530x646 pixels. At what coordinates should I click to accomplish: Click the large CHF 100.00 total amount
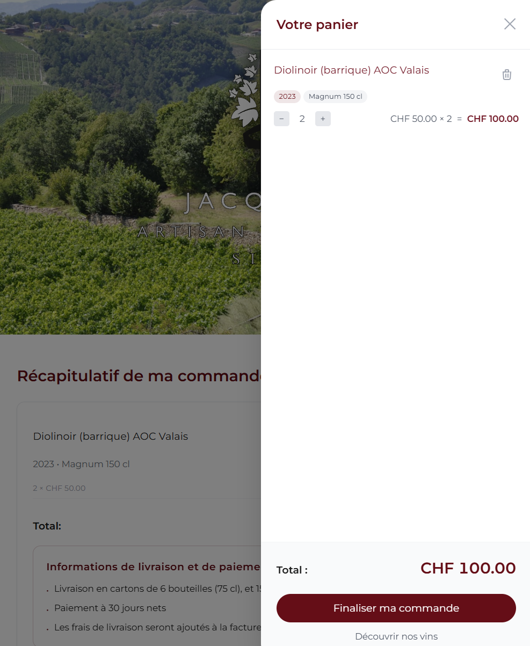tap(468, 568)
